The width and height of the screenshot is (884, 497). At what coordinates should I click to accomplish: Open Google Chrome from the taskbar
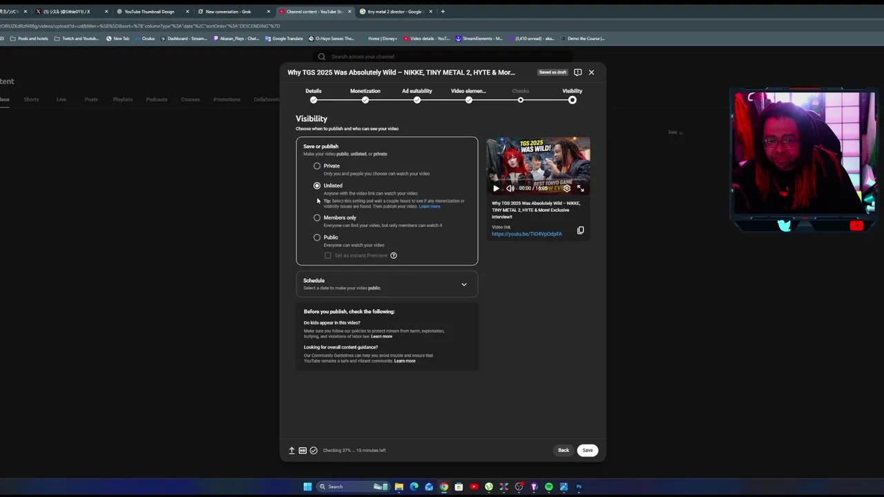[x=444, y=487]
